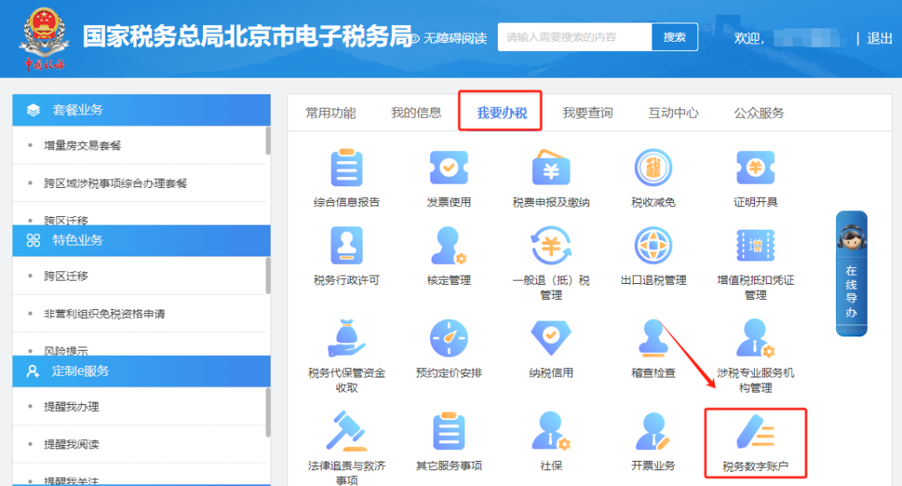Go to 税费申报及缴纳
The height and width of the screenshot is (486, 902).
(x=551, y=167)
